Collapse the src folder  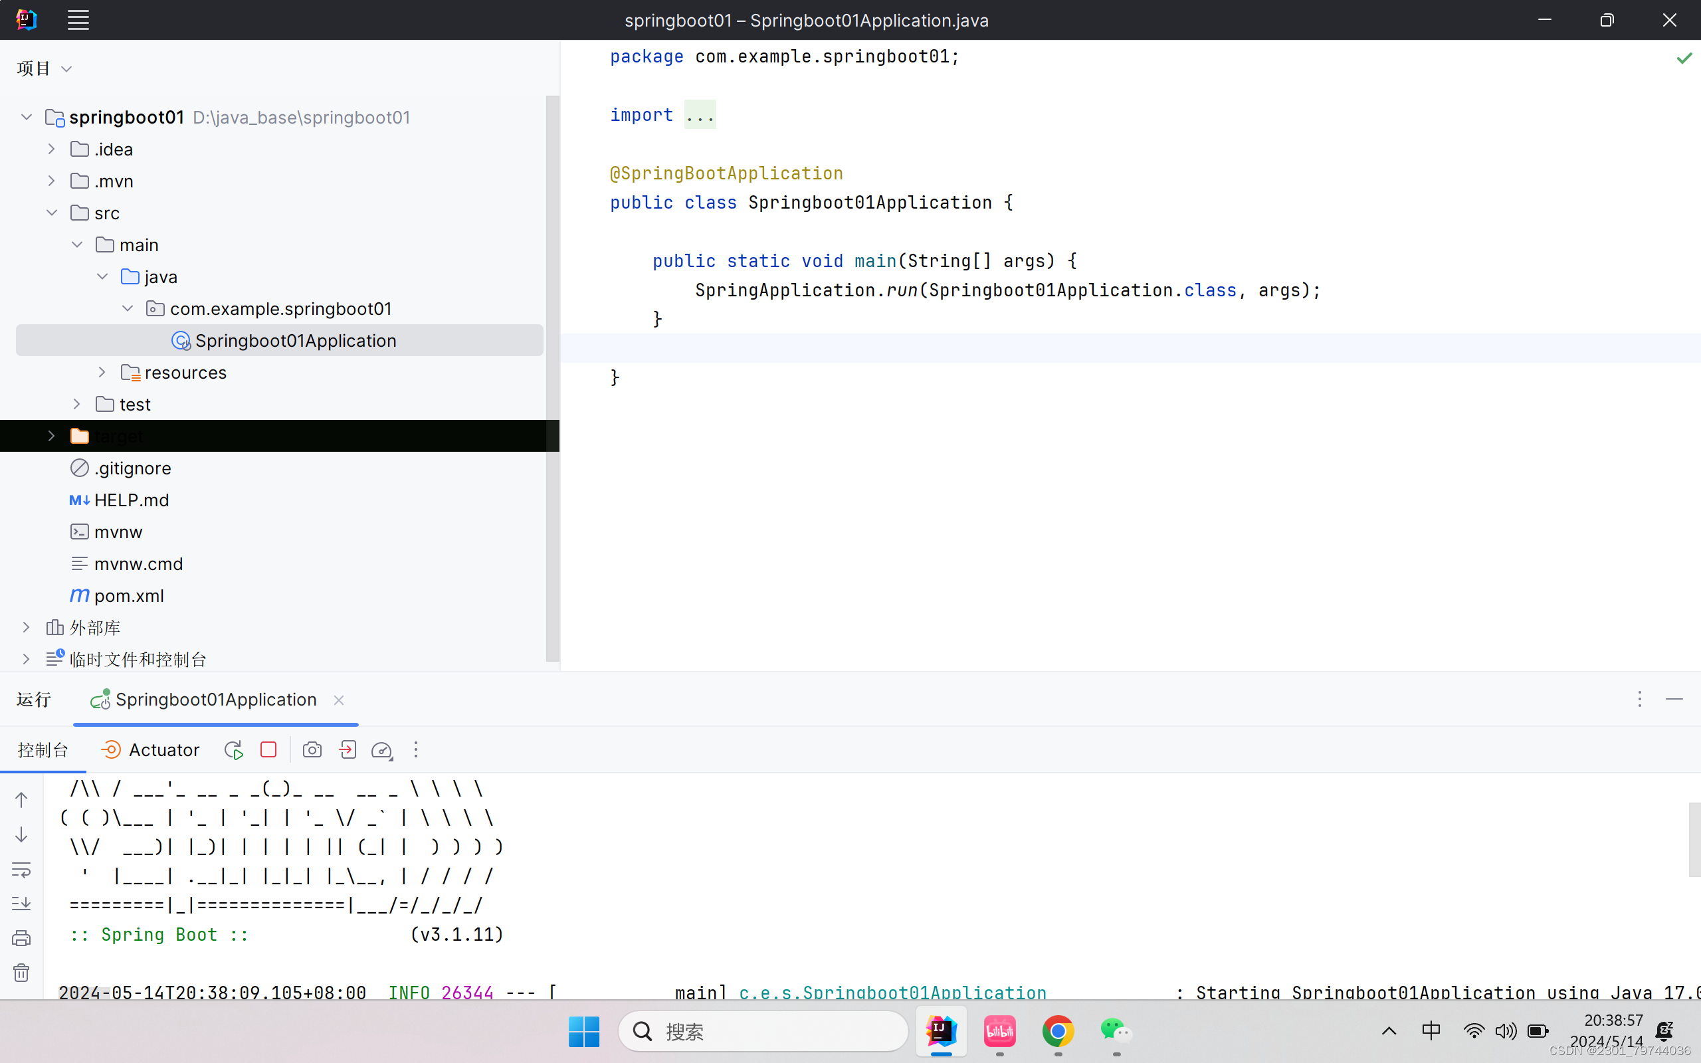pyautogui.click(x=52, y=213)
